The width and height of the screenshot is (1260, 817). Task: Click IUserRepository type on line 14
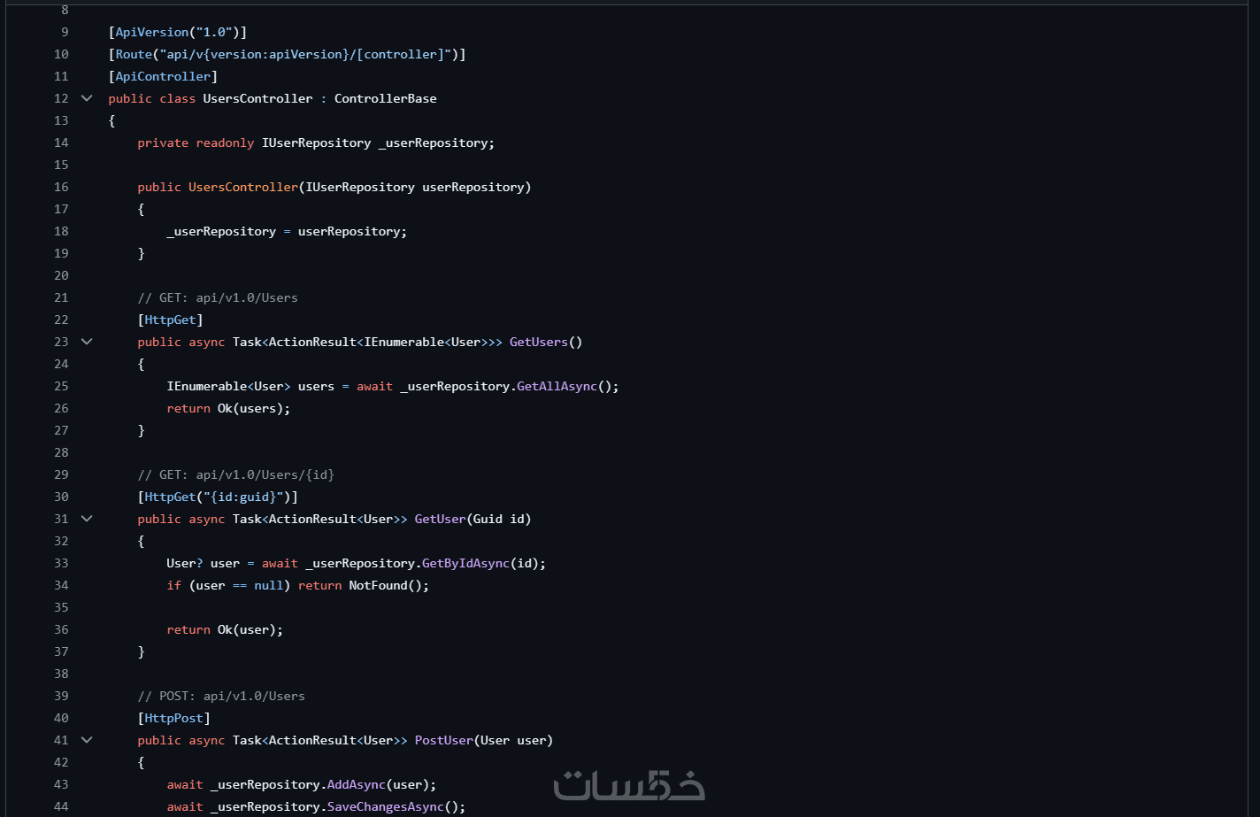(316, 143)
